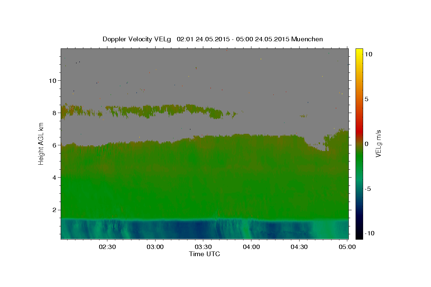Click the height tick label 6
Screen dimensions: 431x287
(x=54, y=145)
